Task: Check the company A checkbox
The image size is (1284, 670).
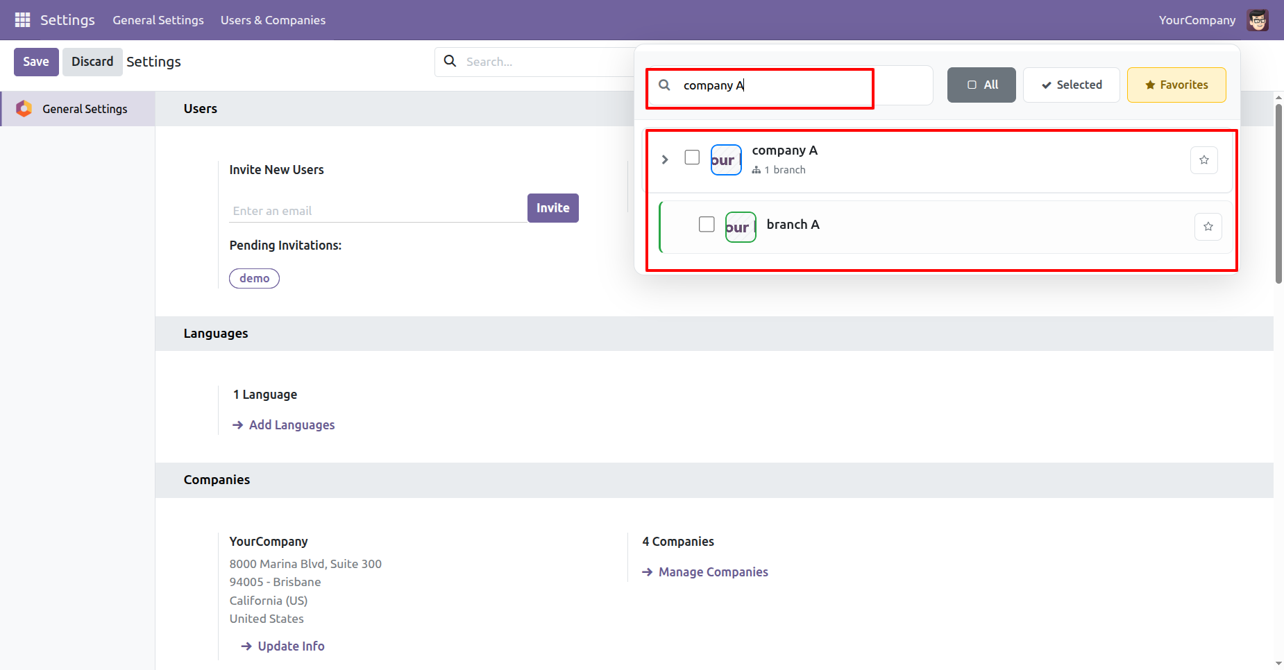Action: click(692, 157)
